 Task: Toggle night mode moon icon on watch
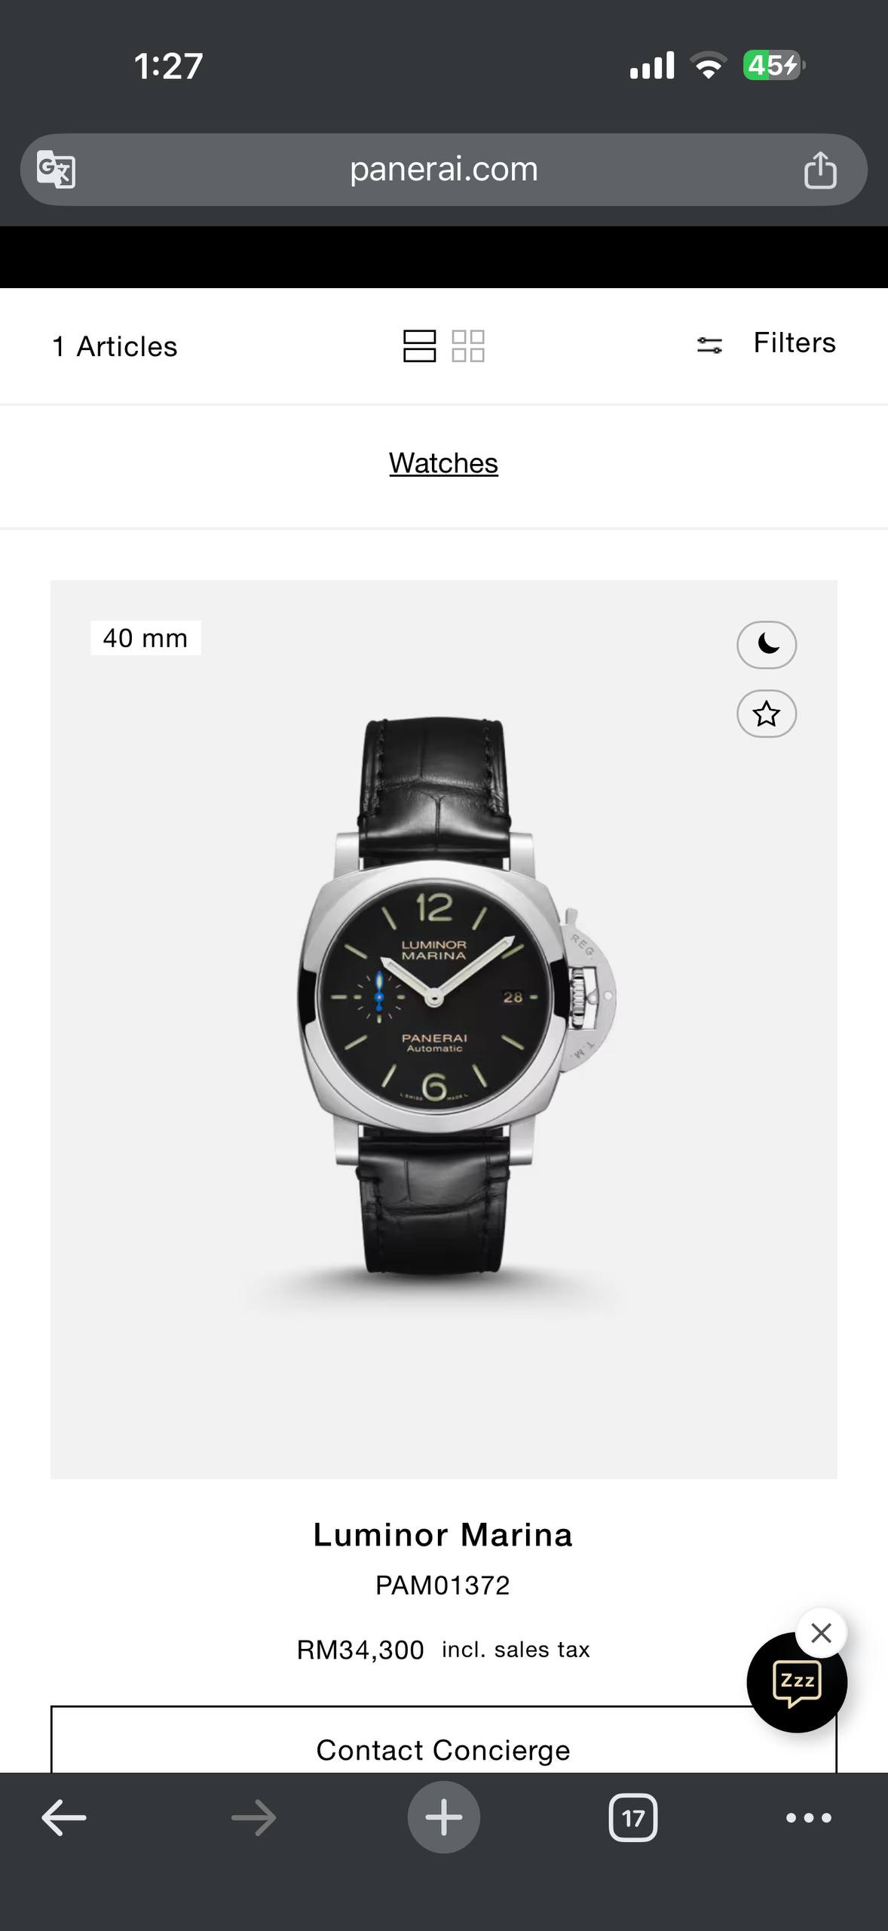pyautogui.click(x=767, y=645)
